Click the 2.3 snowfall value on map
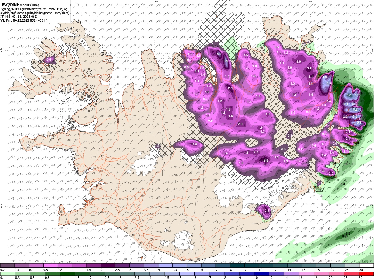This screenshot has width=374, height=280. [266, 161]
